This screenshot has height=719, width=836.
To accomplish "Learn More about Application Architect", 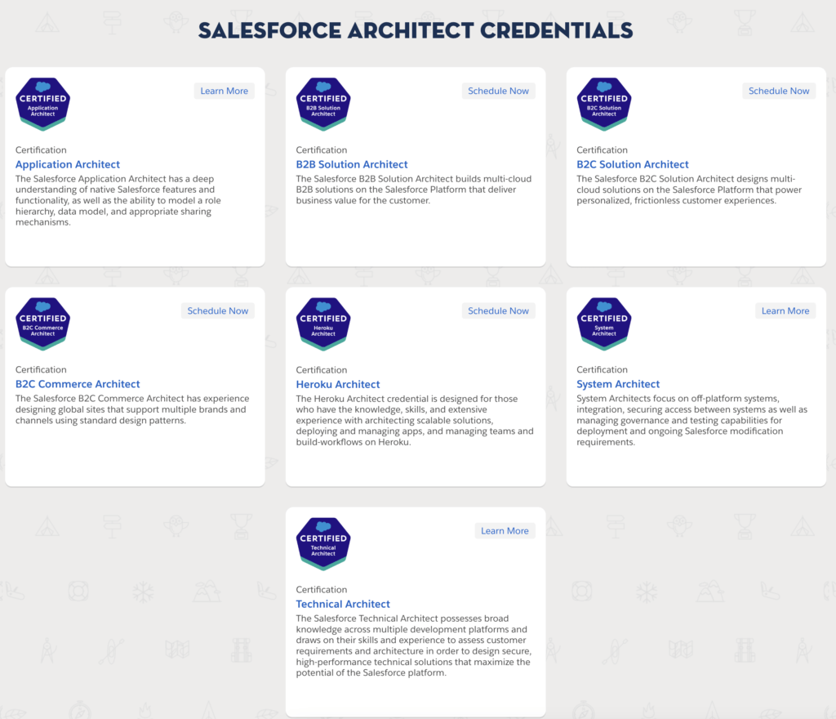I will tap(224, 92).
